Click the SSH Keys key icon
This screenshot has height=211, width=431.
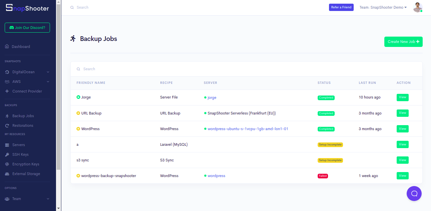[7, 154]
